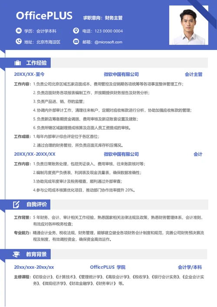The height and width of the screenshot is (307, 217).
Task: Click the @microsoft.com email text
Action: 108,42
